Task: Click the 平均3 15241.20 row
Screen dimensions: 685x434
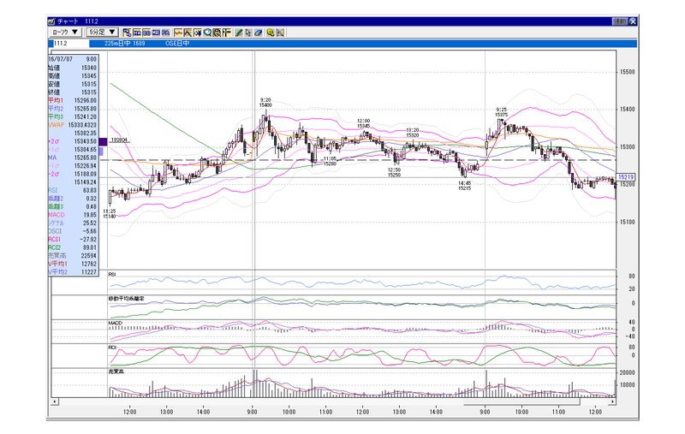Action: pos(73,116)
